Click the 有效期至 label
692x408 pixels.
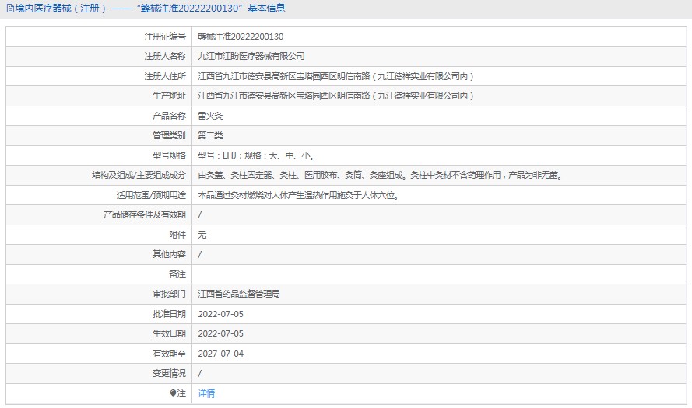pos(170,354)
